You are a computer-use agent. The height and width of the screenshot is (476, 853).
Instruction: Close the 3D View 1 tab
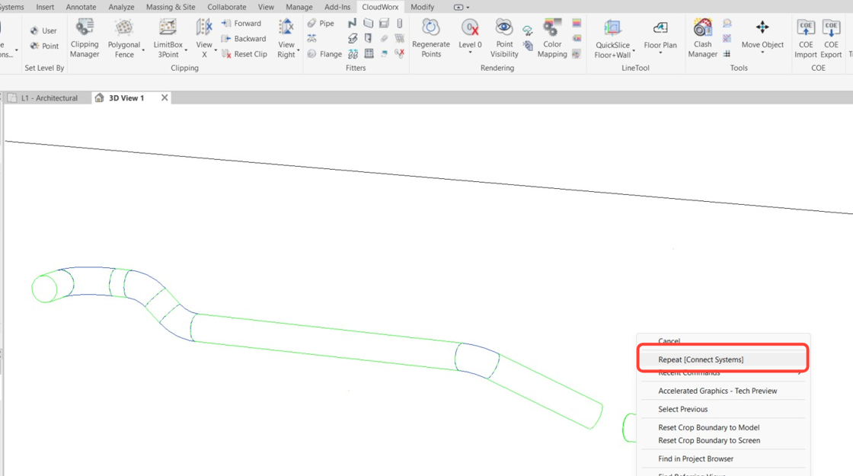pyautogui.click(x=165, y=98)
